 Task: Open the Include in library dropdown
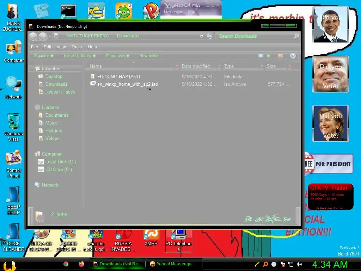pyautogui.click(x=79, y=56)
